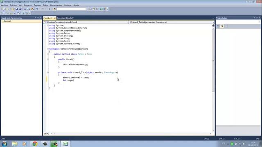Click the 'INS' status bar indicator
Screen dimensions: 262x147
click(258, 139)
